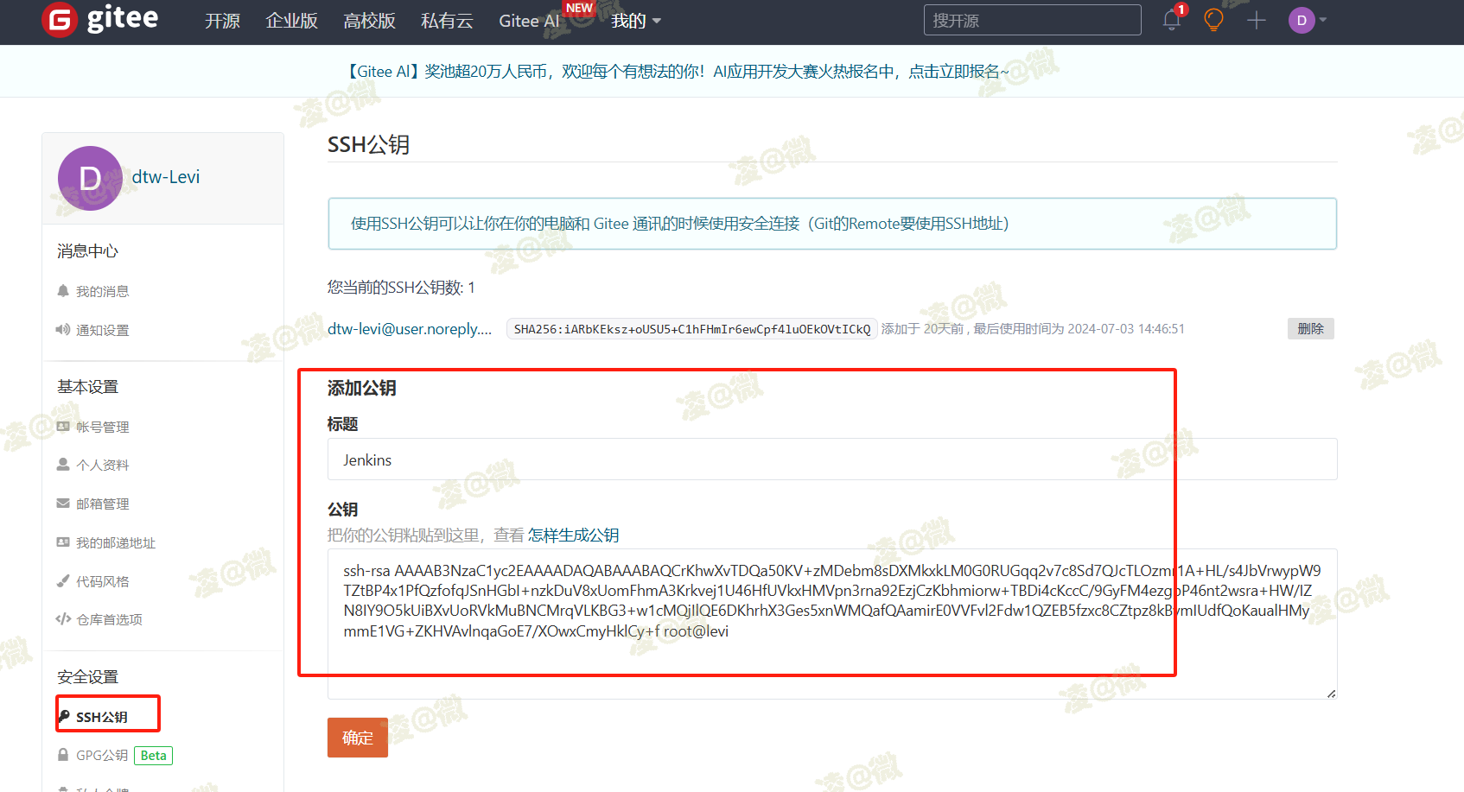Click the brush icon beside 代码风格
This screenshot has width=1464, height=792.
point(63,581)
